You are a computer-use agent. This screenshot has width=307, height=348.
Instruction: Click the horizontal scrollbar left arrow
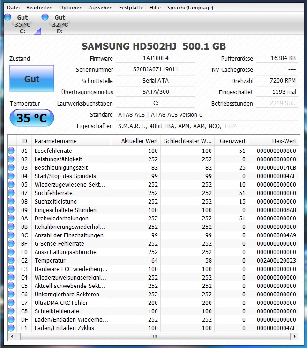(12, 336)
